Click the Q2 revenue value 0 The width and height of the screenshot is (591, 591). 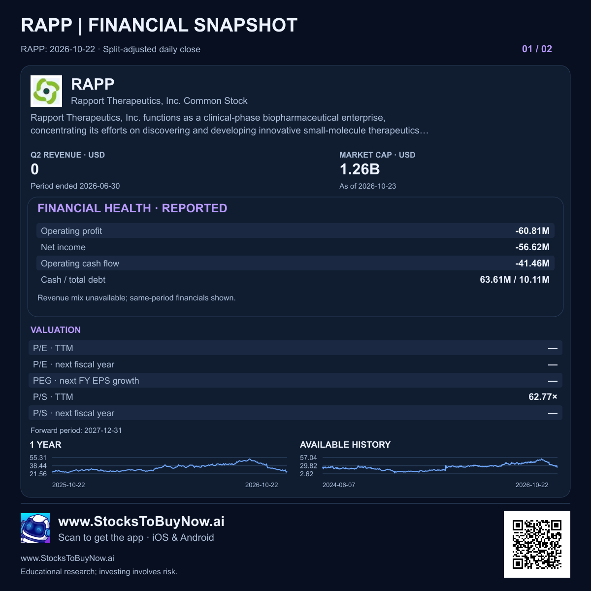[34, 169]
